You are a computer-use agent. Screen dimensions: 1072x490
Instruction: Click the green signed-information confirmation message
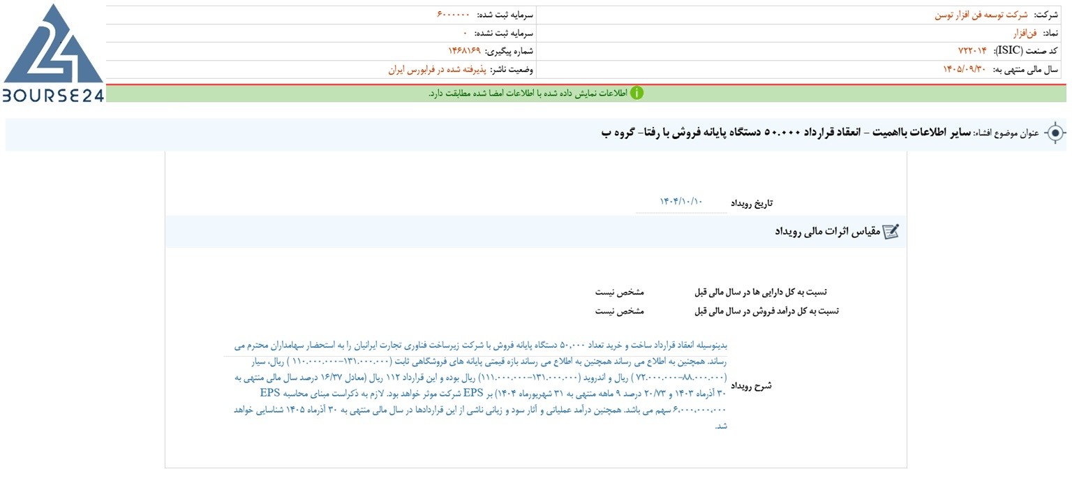(x=528, y=94)
